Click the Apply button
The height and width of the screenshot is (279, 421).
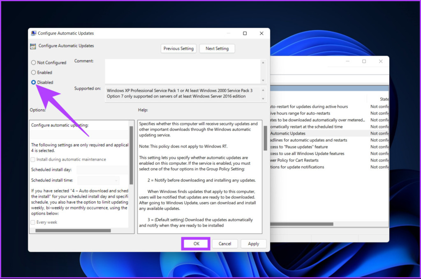point(253,244)
